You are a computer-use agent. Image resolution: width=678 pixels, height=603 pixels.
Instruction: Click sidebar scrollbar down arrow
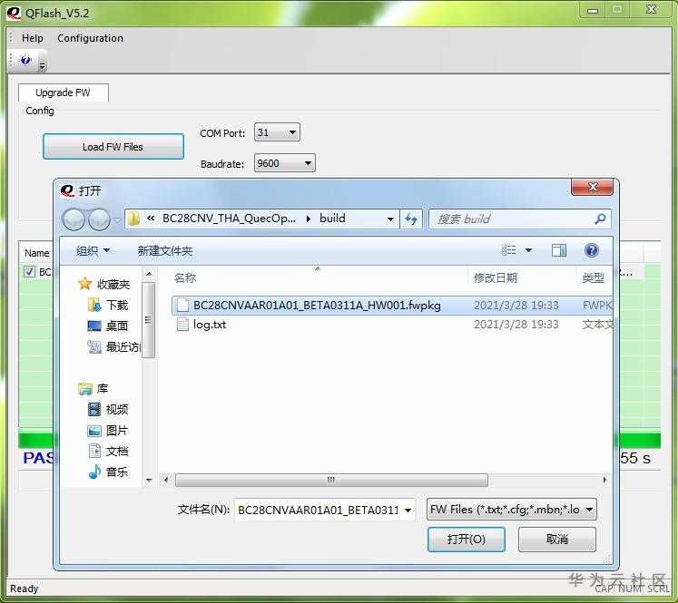tap(149, 480)
